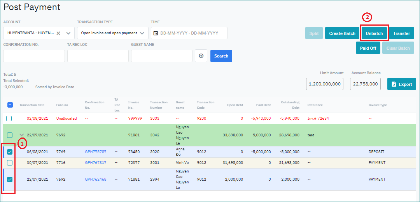Click the calendar icon in the Time field
The height and width of the screenshot is (202, 420).
point(156,33)
